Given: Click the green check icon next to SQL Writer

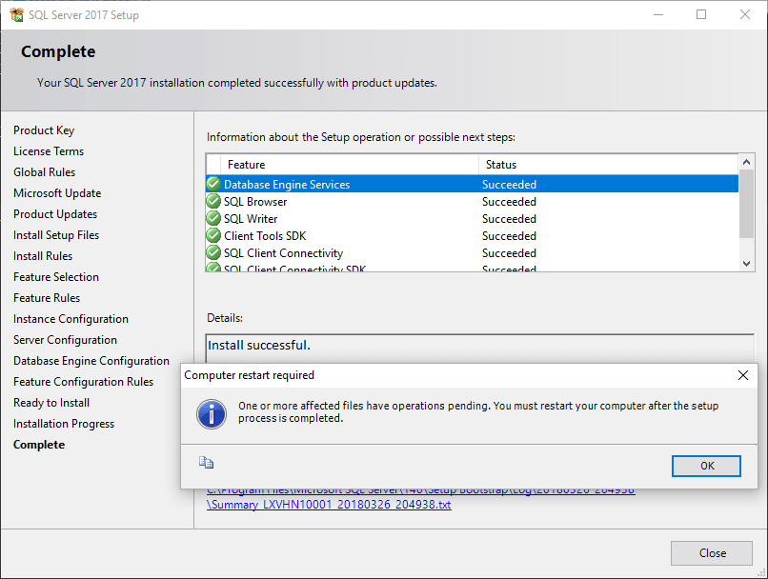Looking at the screenshot, I should [x=212, y=218].
